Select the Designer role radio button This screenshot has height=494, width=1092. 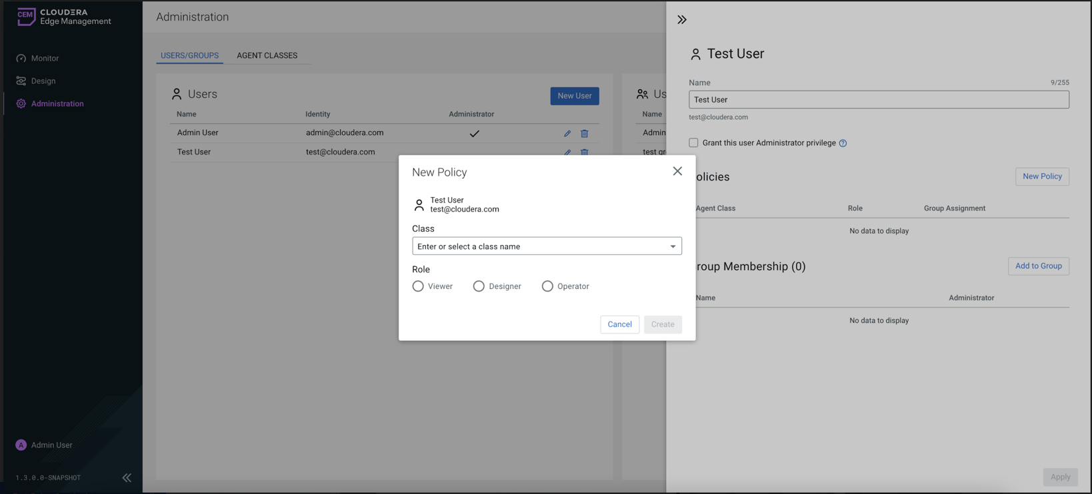pyautogui.click(x=479, y=286)
